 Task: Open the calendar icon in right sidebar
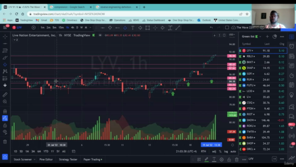click(292, 85)
